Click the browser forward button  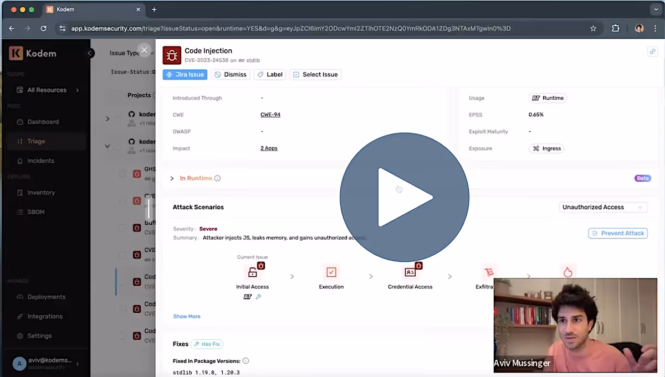tap(28, 28)
